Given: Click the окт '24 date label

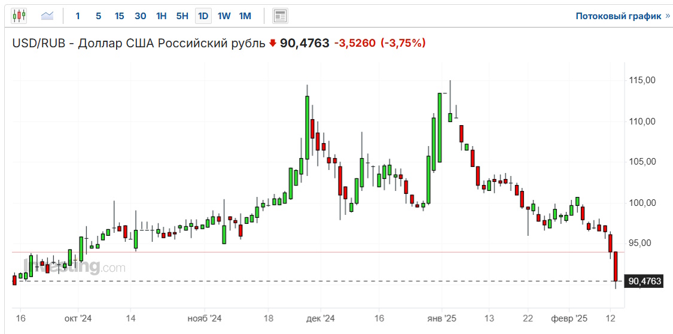Looking at the screenshot, I should tap(78, 318).
